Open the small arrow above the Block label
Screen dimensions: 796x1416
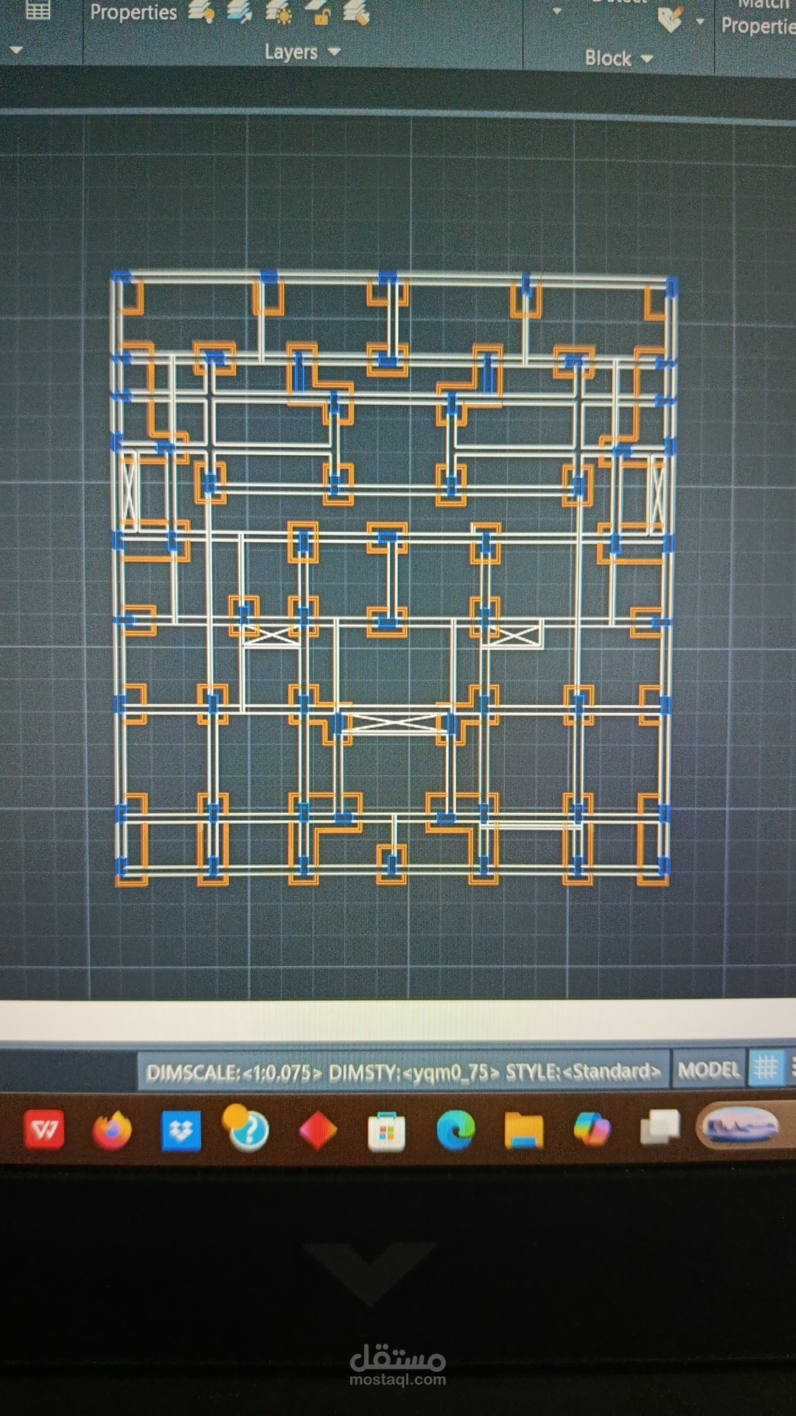557,11
